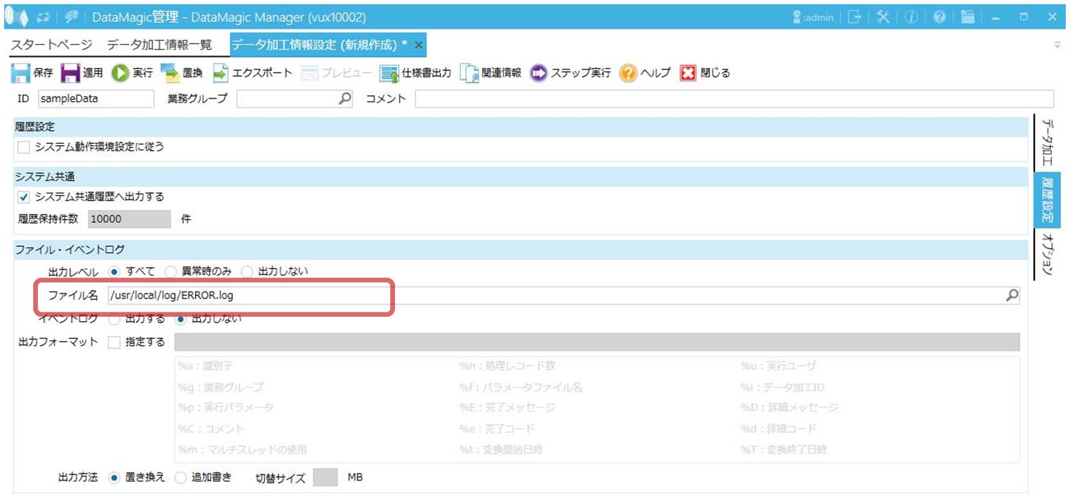Screen dimensions: 1070x501
Task: Browse file with ファイル名 magnifier icon
Action: coord(1012,295)
